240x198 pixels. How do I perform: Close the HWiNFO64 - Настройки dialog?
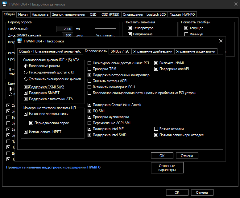click(221, 41)
